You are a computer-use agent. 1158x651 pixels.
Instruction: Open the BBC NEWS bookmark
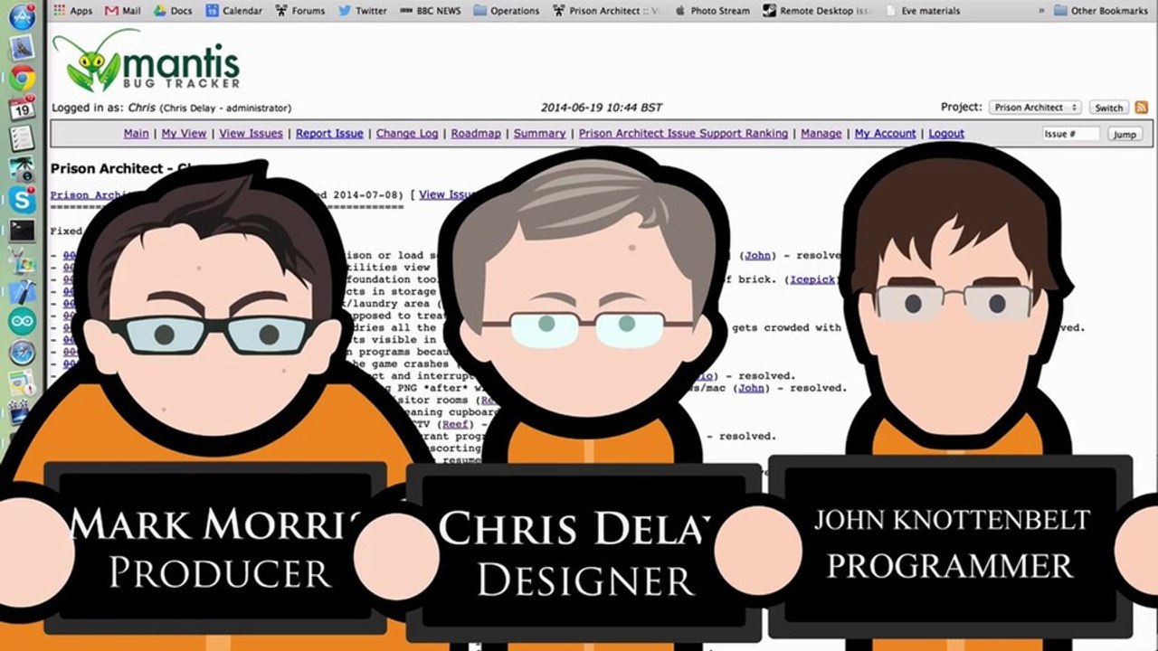point(430,11)
